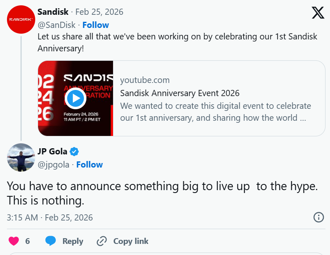Viewport: 330px width, 255px height.
Task: Click the Reply text label
Action: point(73,241)
